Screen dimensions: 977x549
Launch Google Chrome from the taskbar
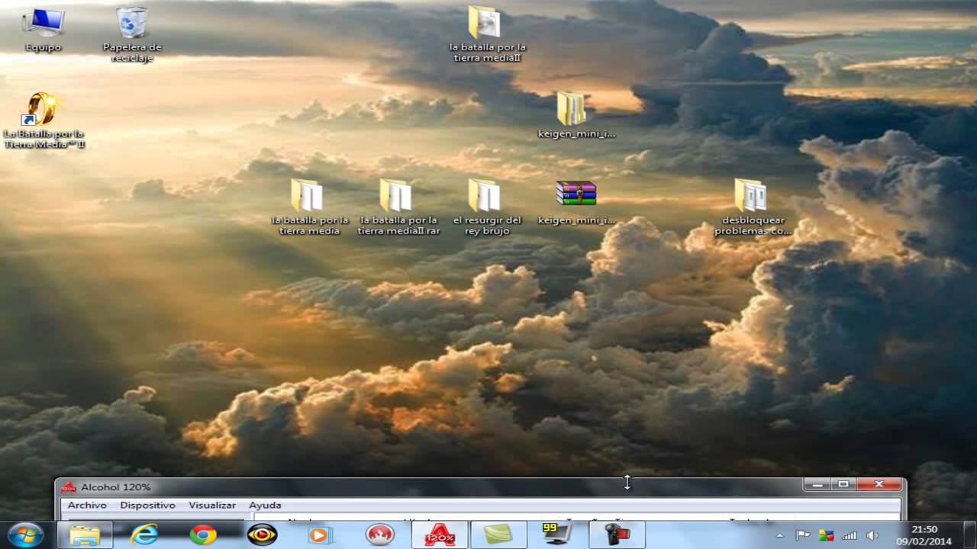point(203,535)
